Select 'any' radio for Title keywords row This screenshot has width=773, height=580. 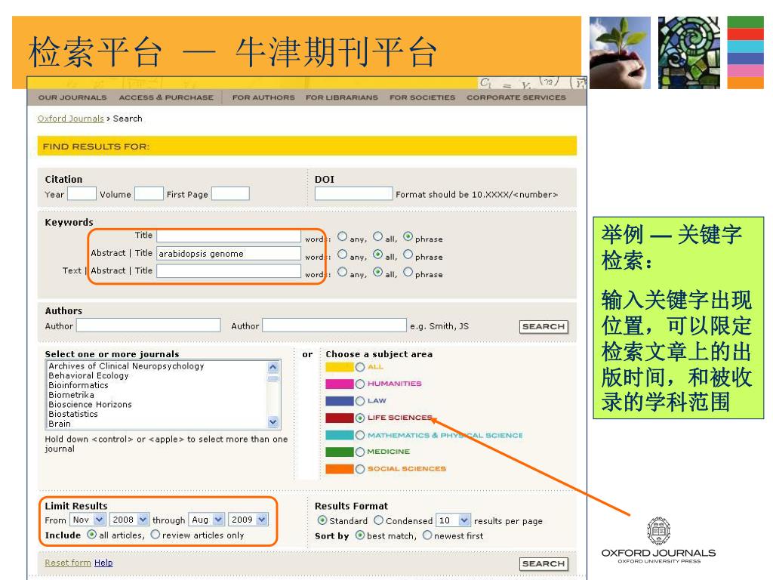342,236
